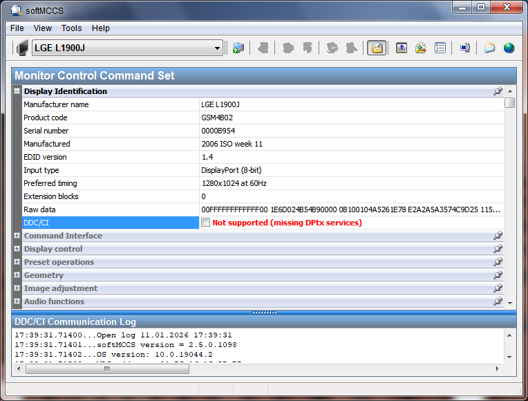The height and width of the screenshot is (401, 528).
Task: Click the Product code value GSM4B02
Action: tap(217, 118)
